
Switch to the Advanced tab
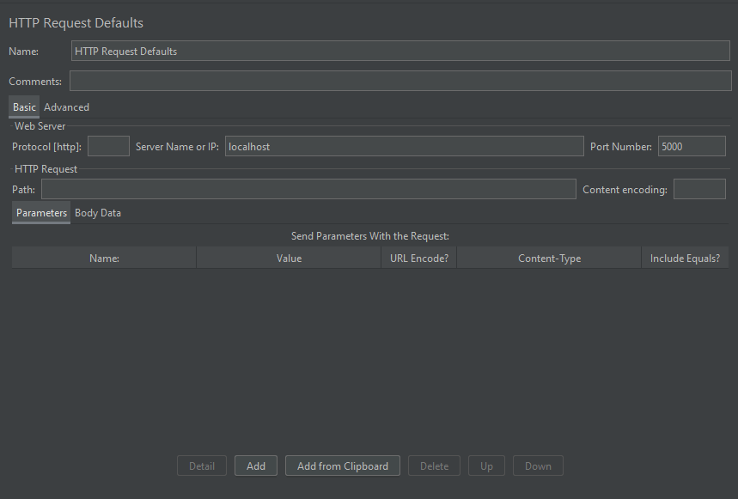(66, 107)
